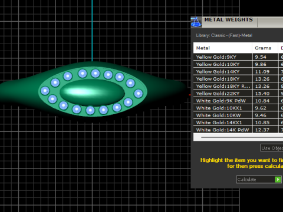Image resolution: width=283 pixels, height=212 pixels.
Task: Click the 11.09 grams cell
Action: [265, 71]
